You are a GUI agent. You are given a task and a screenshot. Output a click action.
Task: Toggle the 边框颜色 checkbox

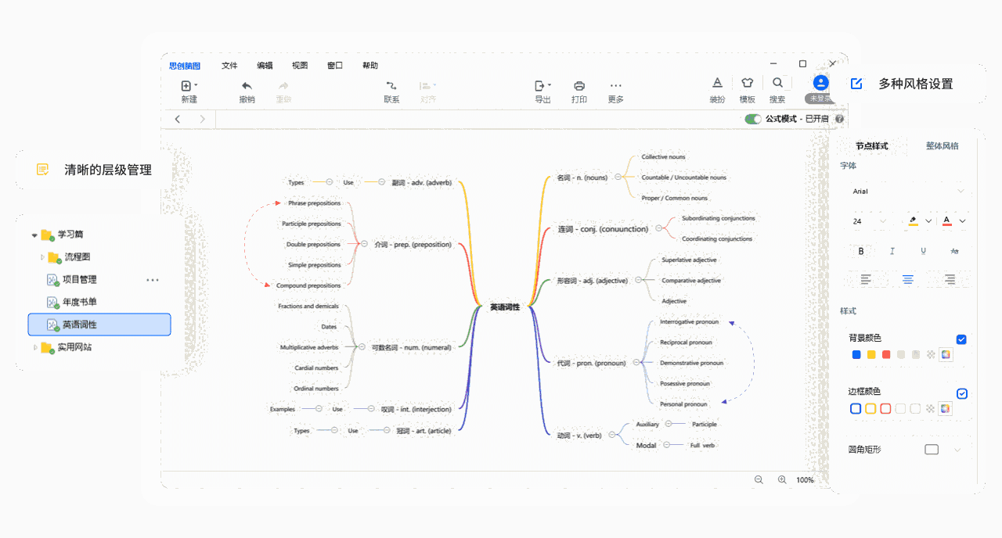click(x=962, y=393)
